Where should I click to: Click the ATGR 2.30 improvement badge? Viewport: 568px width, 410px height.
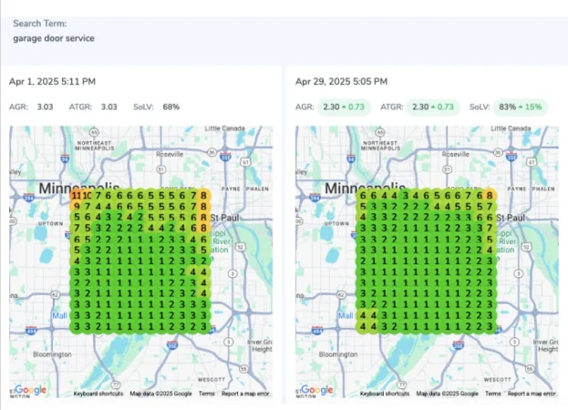tap(433, 108)
